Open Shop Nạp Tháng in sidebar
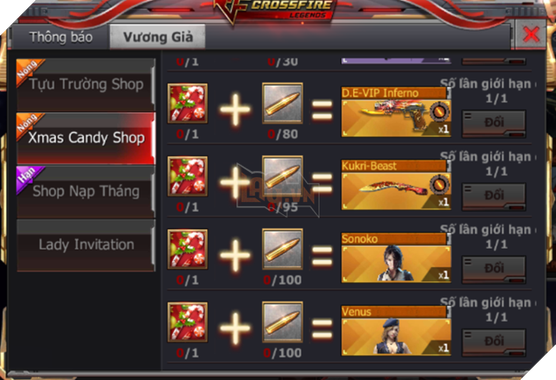 86,191
